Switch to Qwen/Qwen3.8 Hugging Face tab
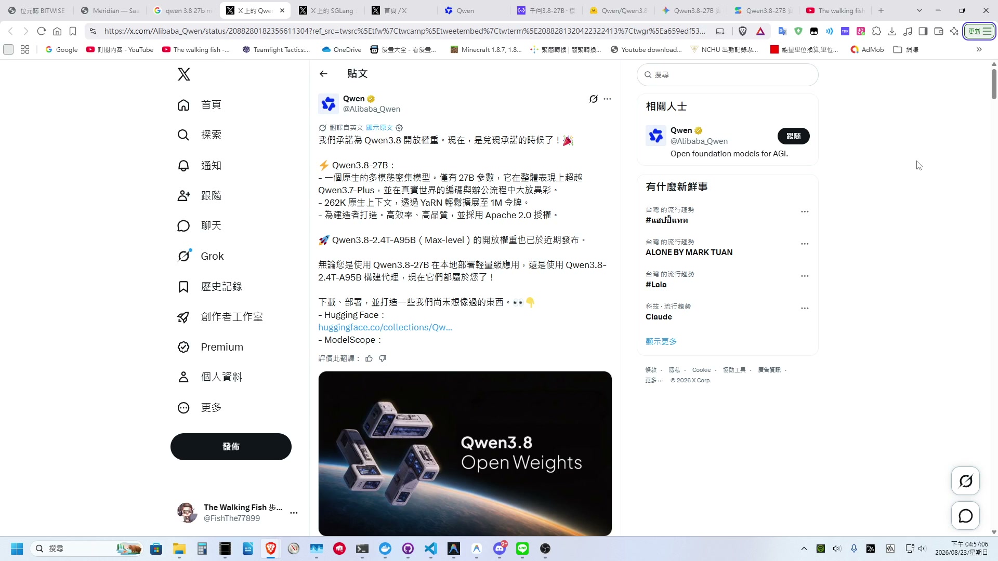 tap(619, 10)
